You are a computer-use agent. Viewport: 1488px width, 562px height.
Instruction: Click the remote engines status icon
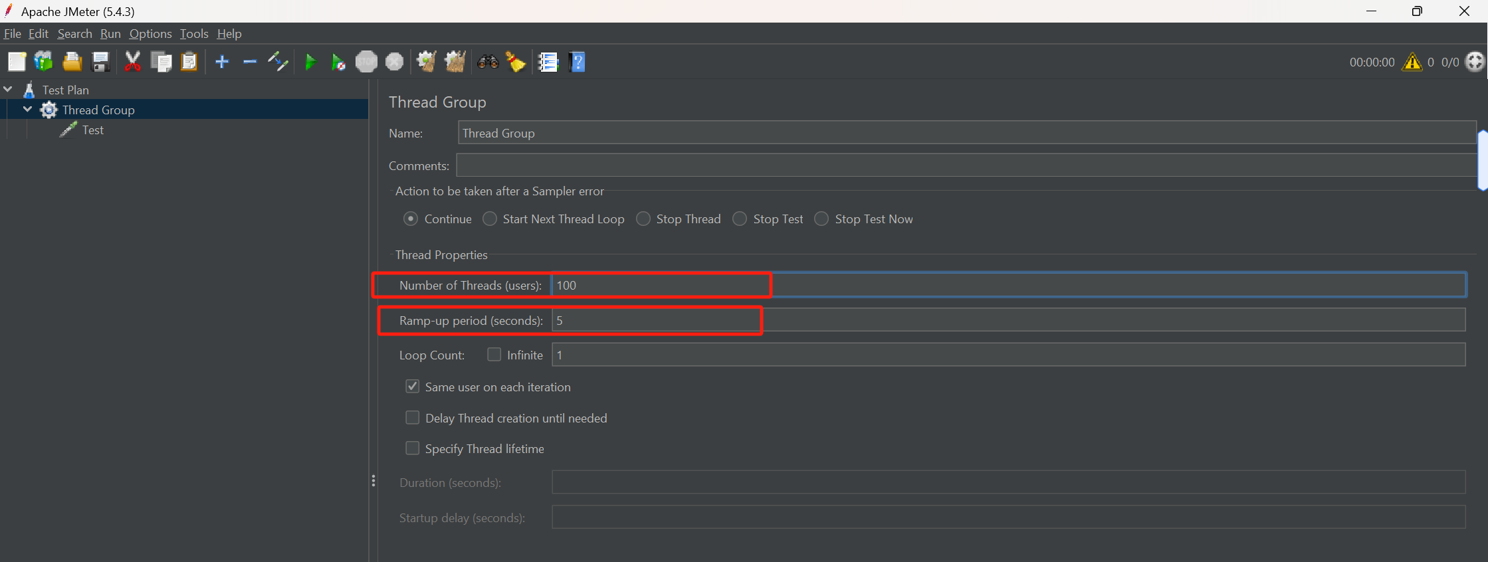coord(1475,62)
